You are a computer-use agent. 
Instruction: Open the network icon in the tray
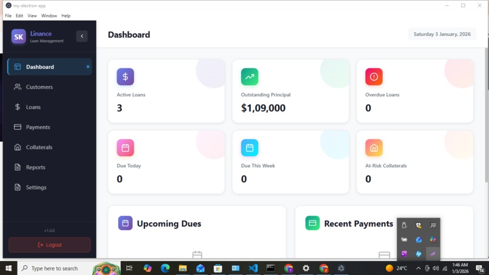coord(445,268)
